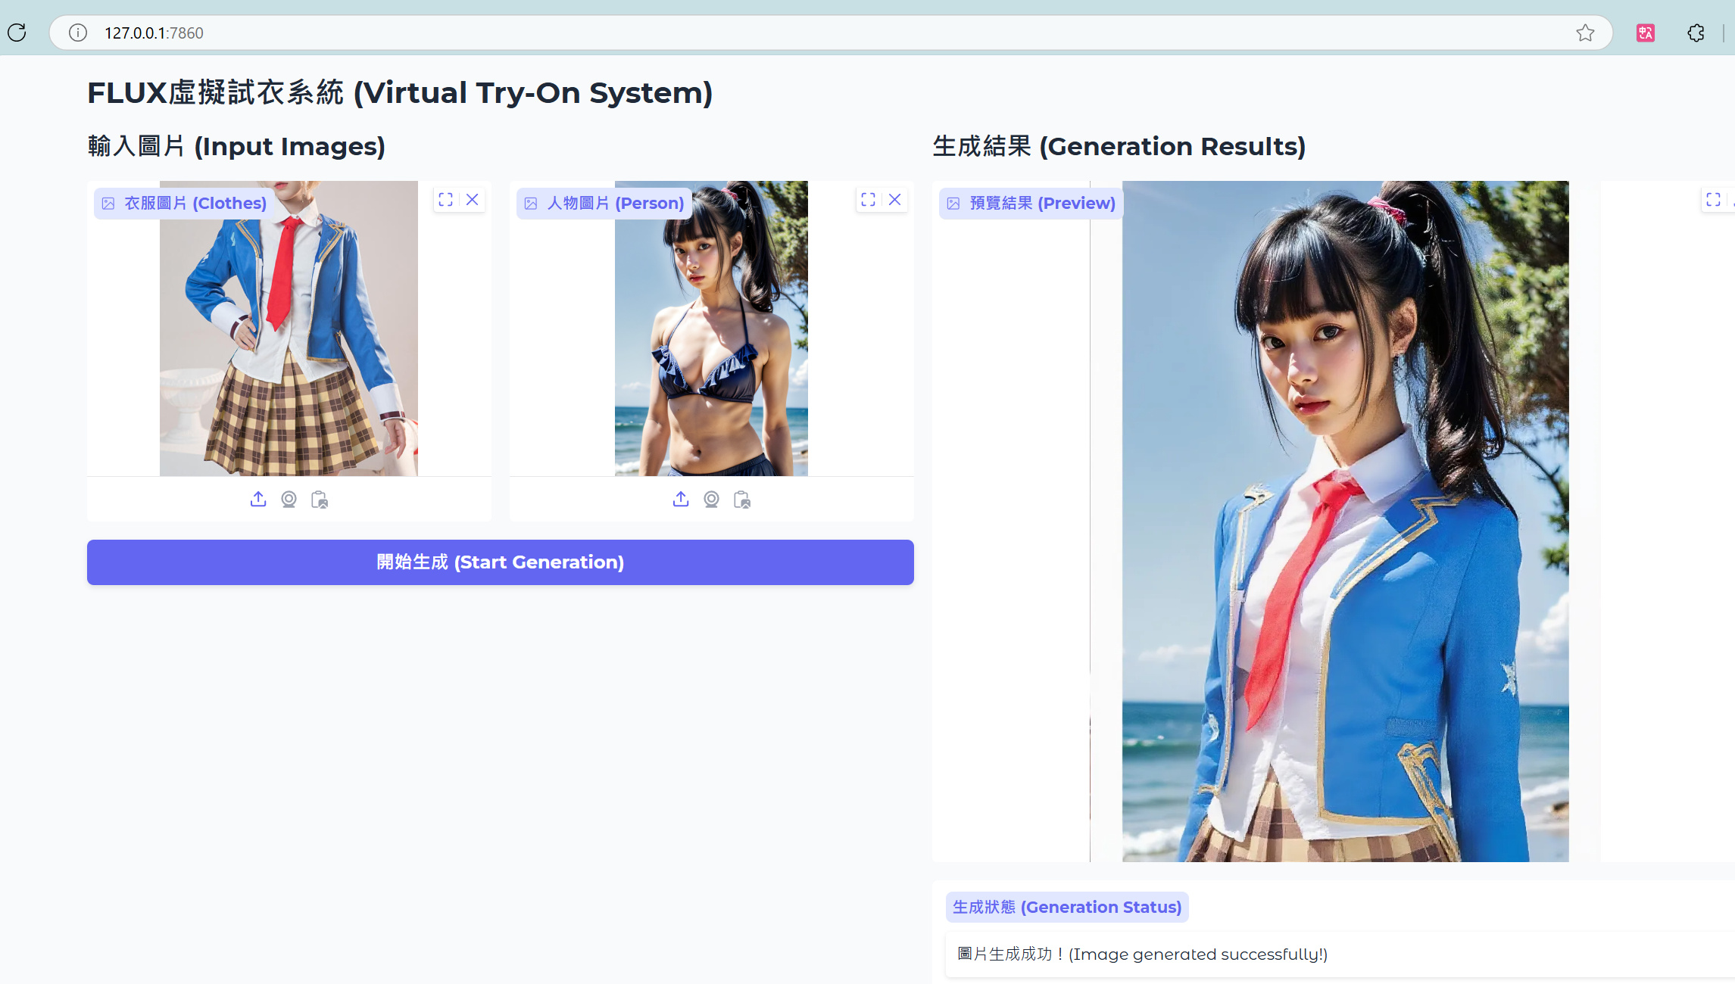
Task: Click the address bar URL 127.0.0.1:7860
Action: [154, 33]
